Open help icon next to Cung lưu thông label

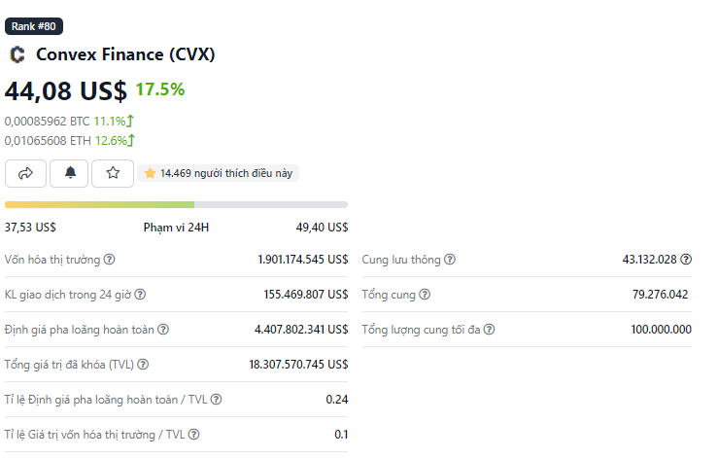(450, 260)
